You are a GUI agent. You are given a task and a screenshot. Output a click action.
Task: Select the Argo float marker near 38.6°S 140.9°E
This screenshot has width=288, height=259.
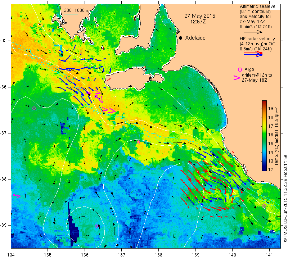(264, 206)
